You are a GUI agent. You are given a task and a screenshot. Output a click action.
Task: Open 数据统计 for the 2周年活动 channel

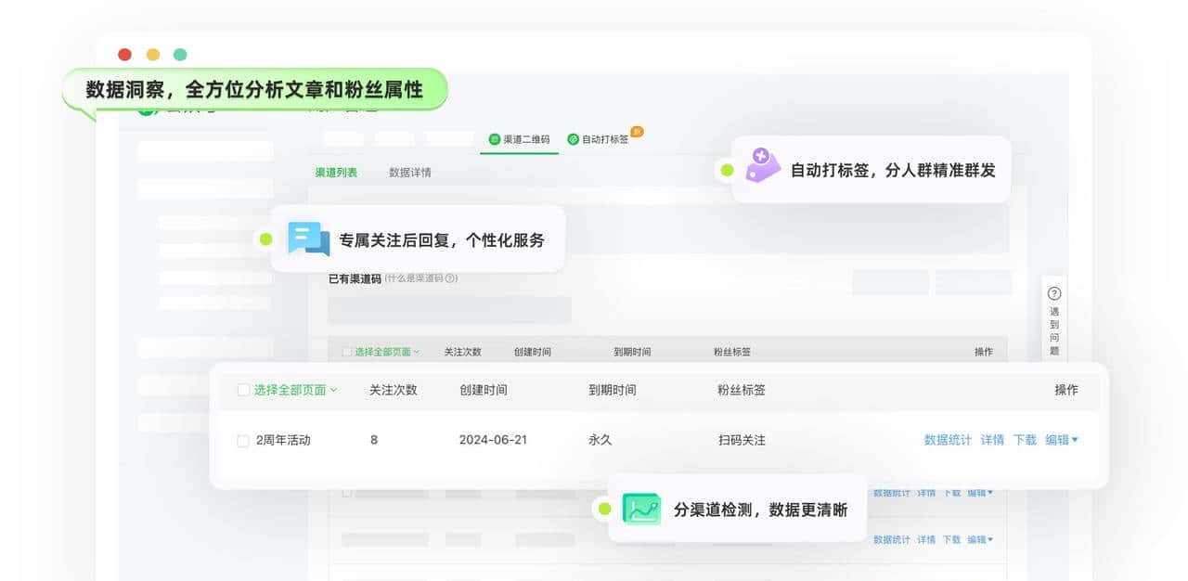947,439
